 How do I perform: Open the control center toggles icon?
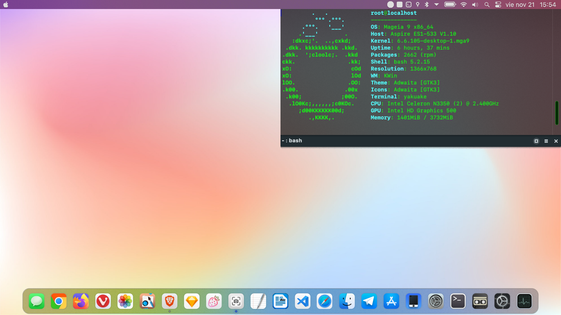tap(498, 5)
